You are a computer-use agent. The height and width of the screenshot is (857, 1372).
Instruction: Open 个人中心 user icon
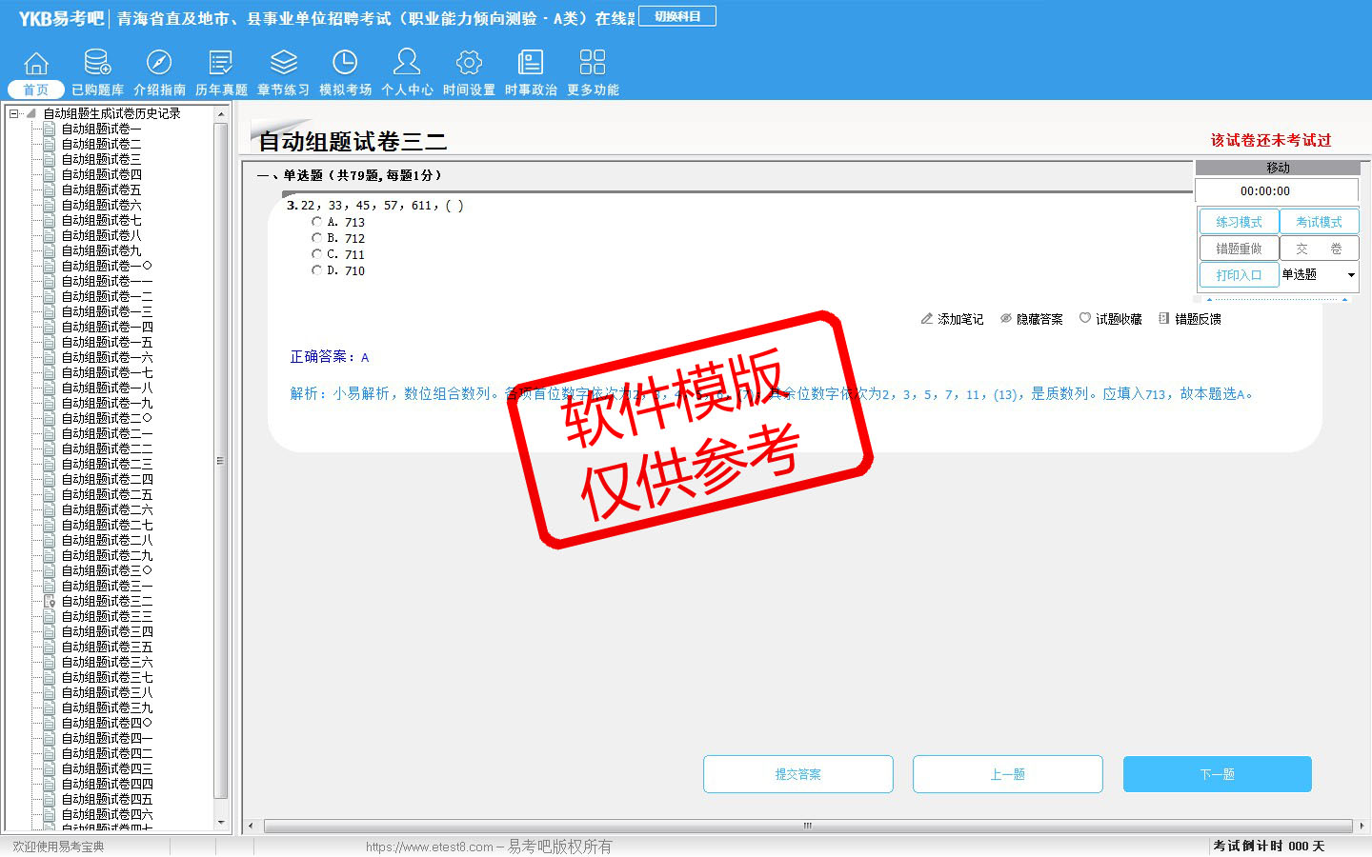pyautogui.click(x=407, y=64)
